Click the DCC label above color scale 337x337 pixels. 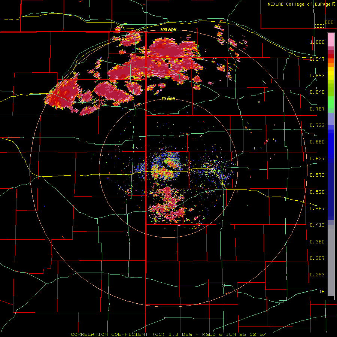click(329, 22)
